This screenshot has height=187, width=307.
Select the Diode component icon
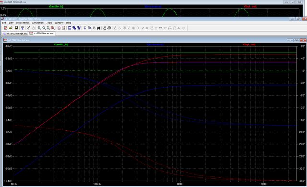(143, 28)
